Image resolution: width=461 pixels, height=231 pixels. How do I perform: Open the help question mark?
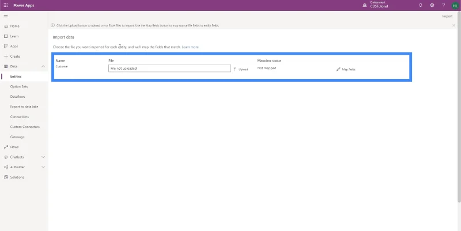443,5
